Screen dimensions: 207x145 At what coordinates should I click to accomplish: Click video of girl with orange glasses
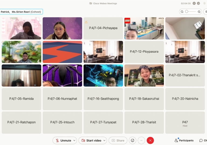click(62, 28)
